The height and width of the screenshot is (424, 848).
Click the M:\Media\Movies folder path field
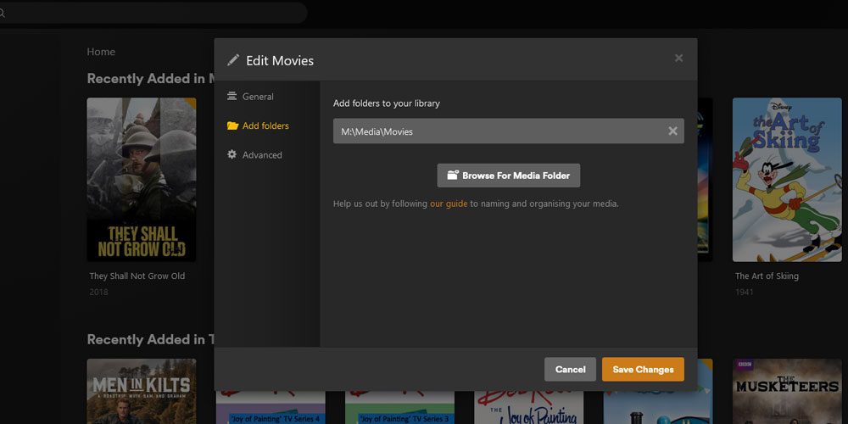pyautogui.click(x=508, y=131)
